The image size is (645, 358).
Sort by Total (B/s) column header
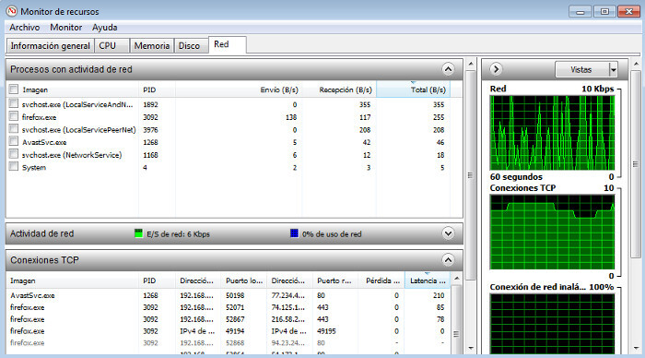(x=413, y=89)
